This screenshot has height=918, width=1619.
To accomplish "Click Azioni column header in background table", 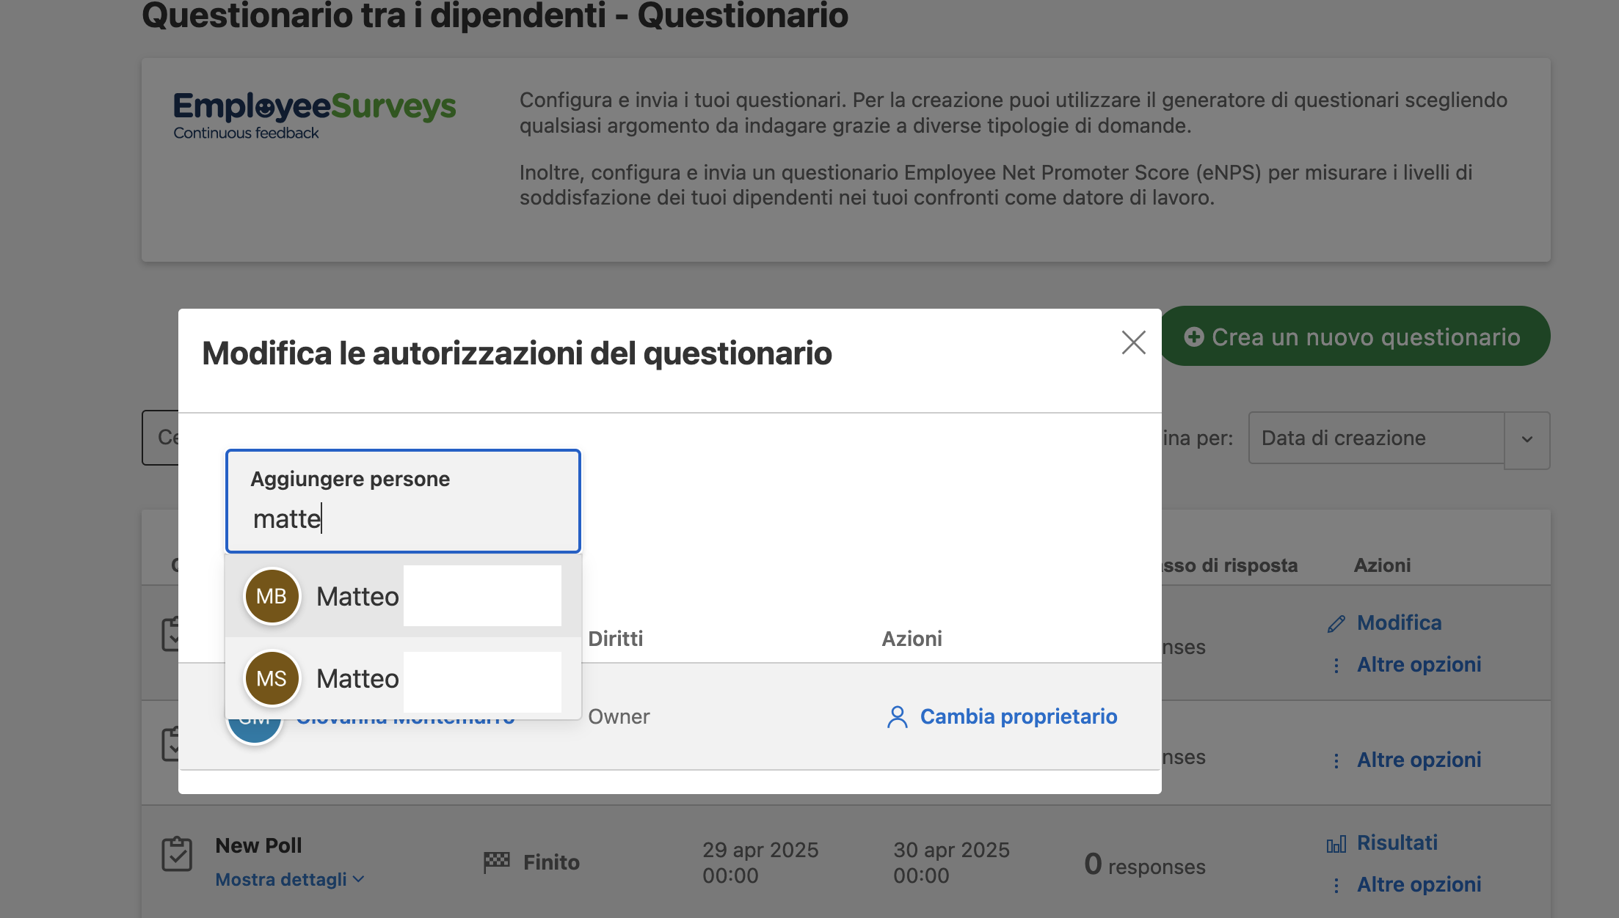I will click(1382, 565).
